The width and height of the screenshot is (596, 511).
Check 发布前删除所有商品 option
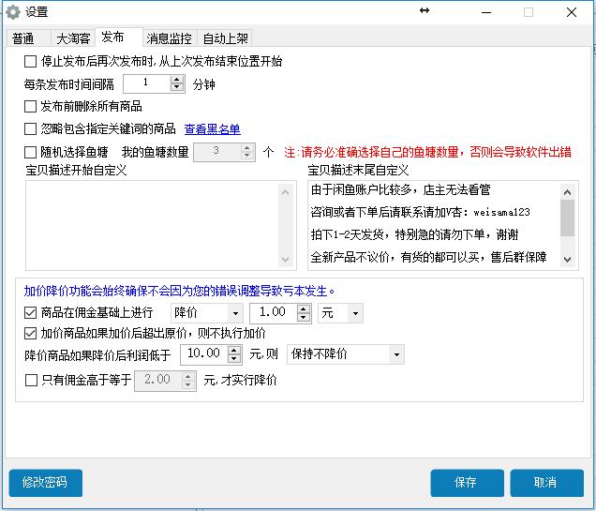click(31, 107)
